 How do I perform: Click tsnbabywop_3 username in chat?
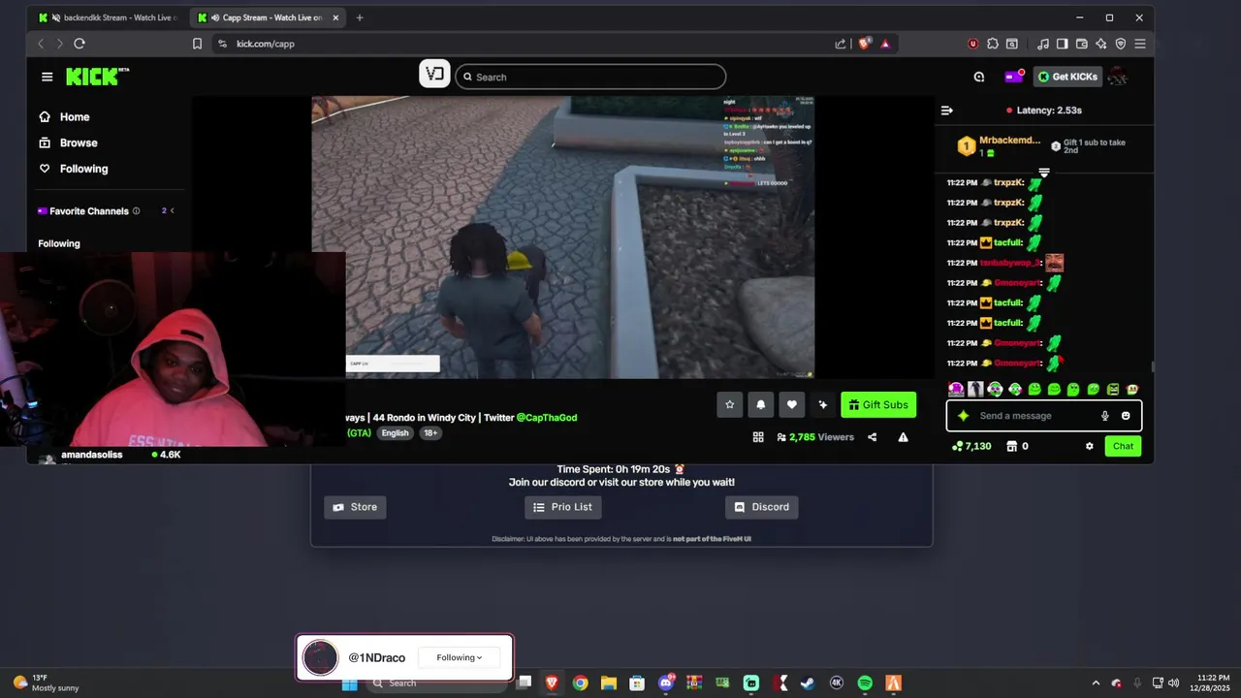(1010, 263)
